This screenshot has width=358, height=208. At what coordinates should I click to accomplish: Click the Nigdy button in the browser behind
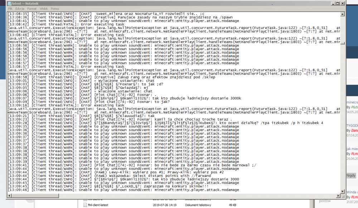click(351, 175)
